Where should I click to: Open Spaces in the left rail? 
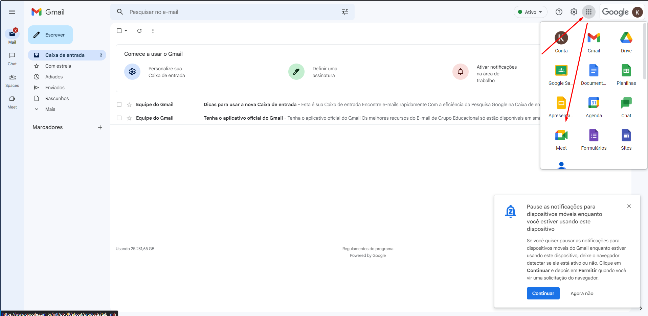[x=12, y=81]
